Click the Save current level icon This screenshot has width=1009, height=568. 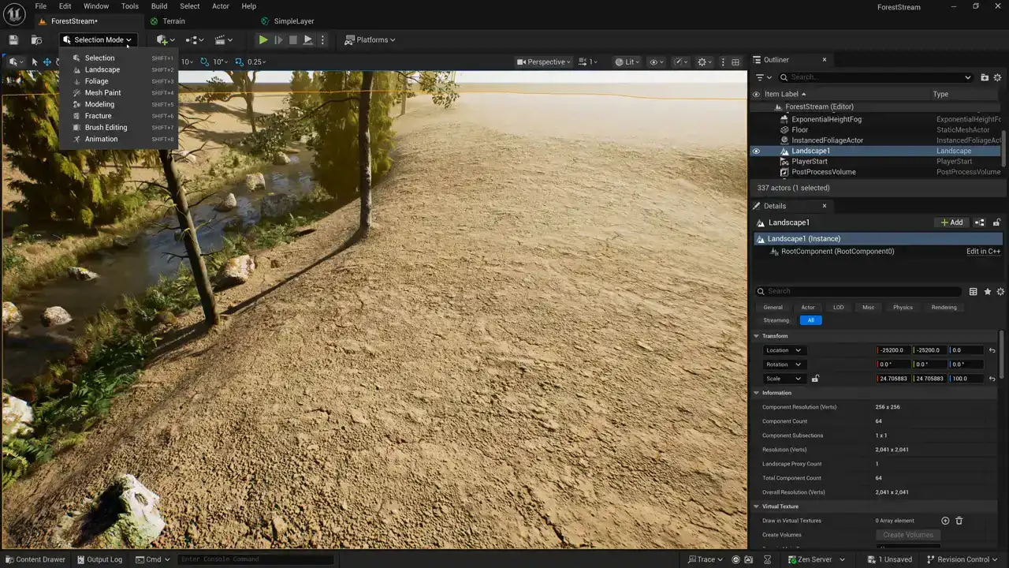[x=13, y=40]
